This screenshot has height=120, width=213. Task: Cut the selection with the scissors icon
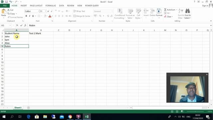8,10
